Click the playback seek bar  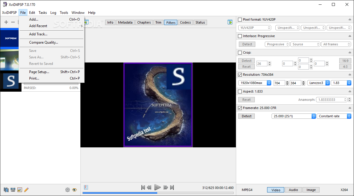click(x=158, y=193)
